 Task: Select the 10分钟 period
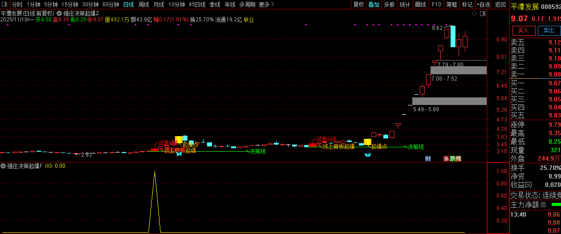coord(177,4)
